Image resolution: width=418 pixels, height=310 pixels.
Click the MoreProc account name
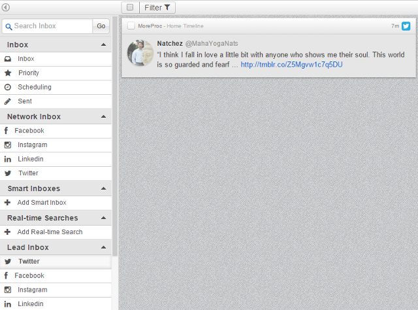150,26
